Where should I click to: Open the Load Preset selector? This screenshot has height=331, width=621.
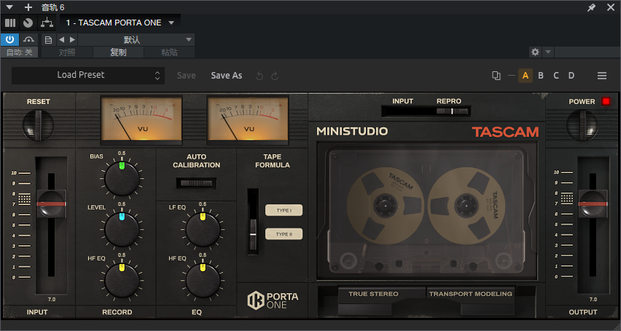tap(88, 75)
